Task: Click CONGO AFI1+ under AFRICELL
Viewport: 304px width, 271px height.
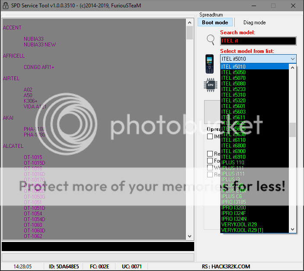Action: [39, 67]
